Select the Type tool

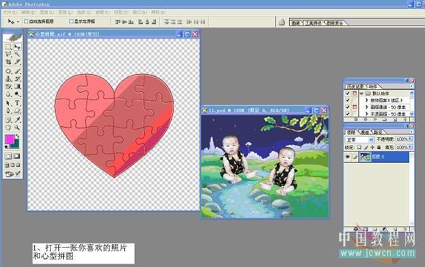17,103
